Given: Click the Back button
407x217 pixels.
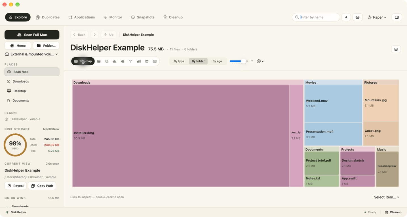Looking at the screenshot, I should click(x=79, y=34).
